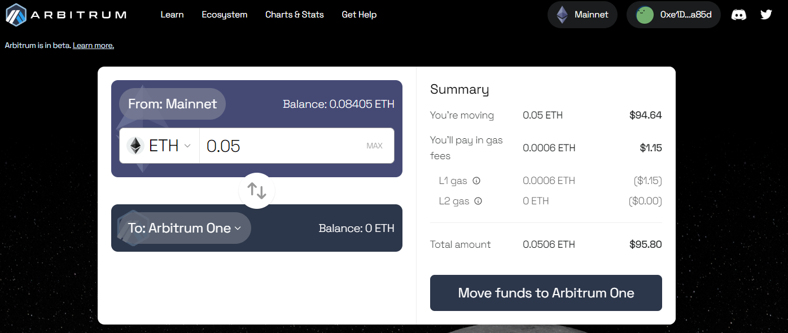Open the Twitter bird icon link
The height and width of the screenshot is (333, 788).
click(x=766, y=15)
